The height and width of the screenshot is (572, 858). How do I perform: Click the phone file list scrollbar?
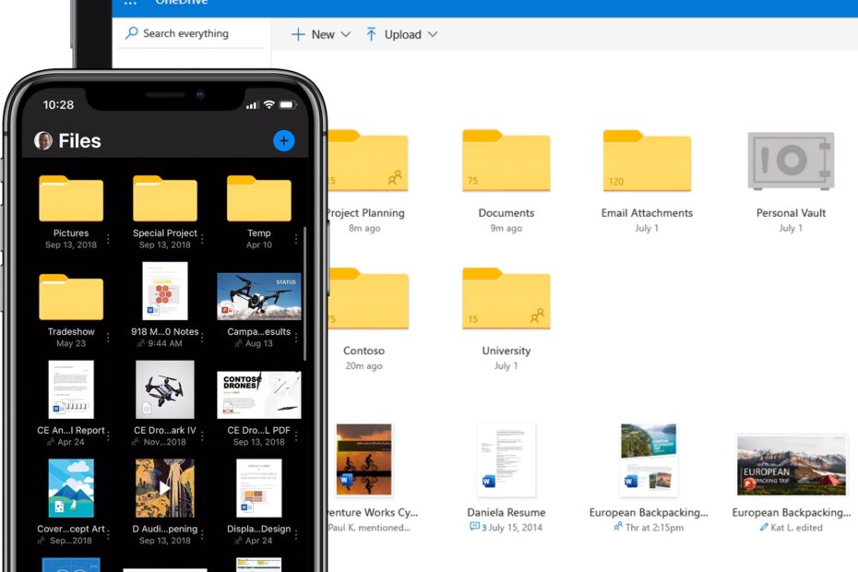tap(304, 294)
